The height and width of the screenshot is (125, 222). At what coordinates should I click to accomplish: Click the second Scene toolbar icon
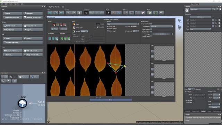[74, 13]
